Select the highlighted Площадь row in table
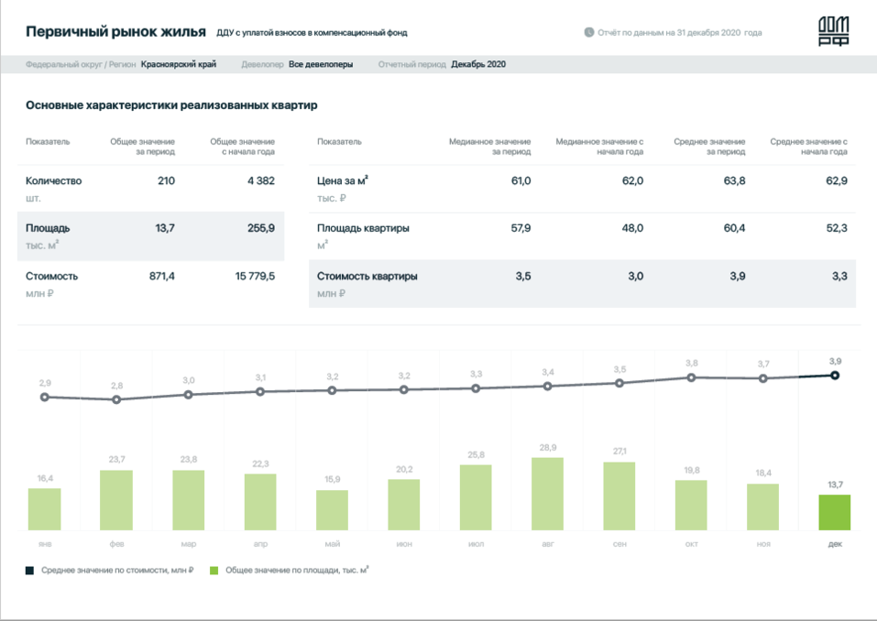The height and width of the screenshot is (621, 877). 150,236
